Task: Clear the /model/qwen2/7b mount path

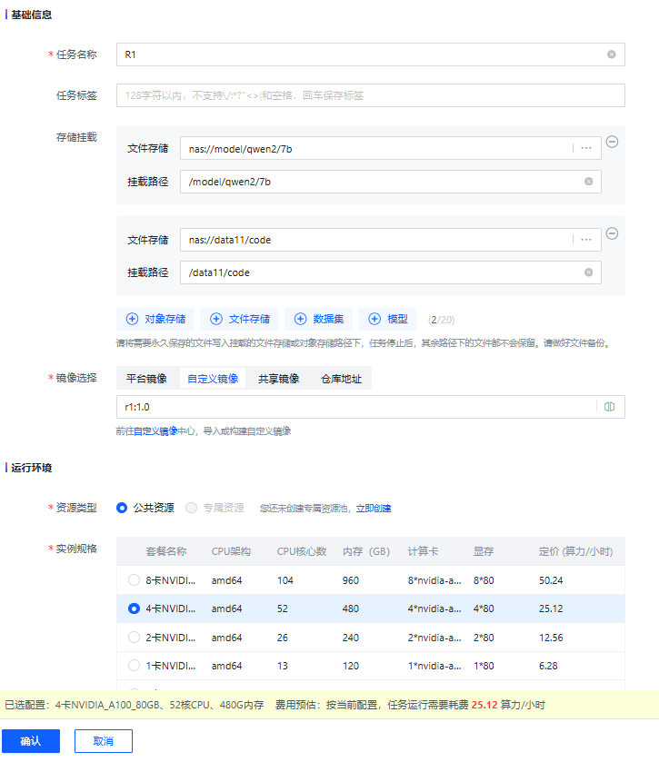Action: (588, 182)
